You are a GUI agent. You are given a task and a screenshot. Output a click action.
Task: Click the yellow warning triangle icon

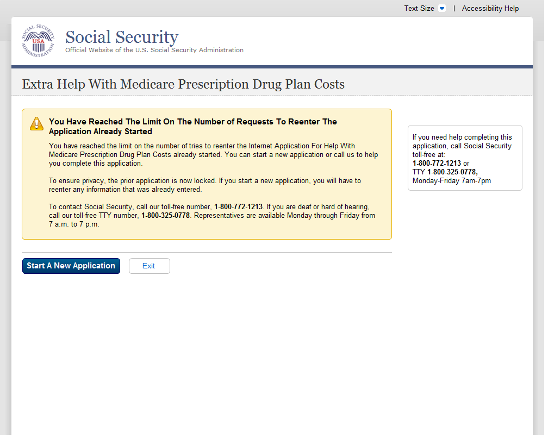[x=36, y=123]
